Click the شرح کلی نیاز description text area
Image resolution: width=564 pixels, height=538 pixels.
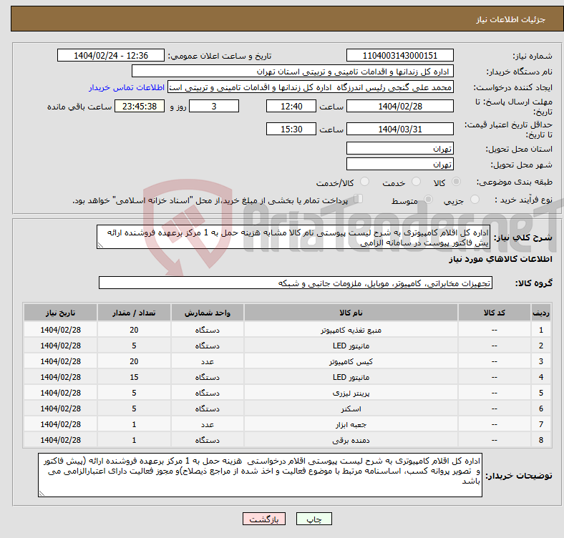[x=293, y=237]
